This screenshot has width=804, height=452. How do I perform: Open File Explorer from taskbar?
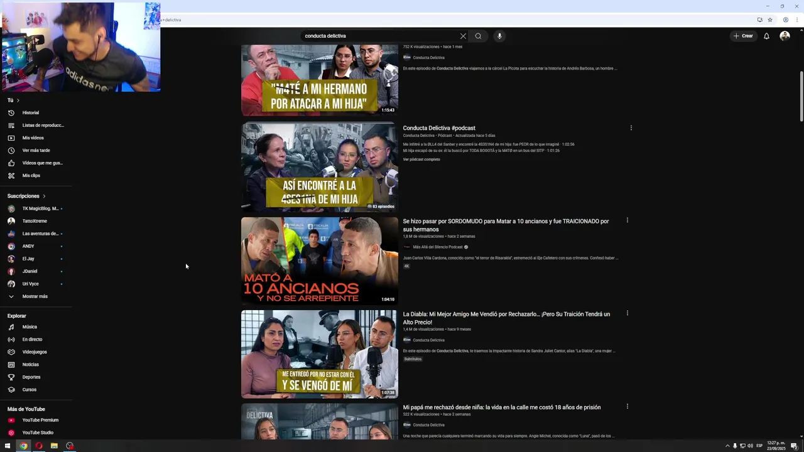[x=54, y=446]
